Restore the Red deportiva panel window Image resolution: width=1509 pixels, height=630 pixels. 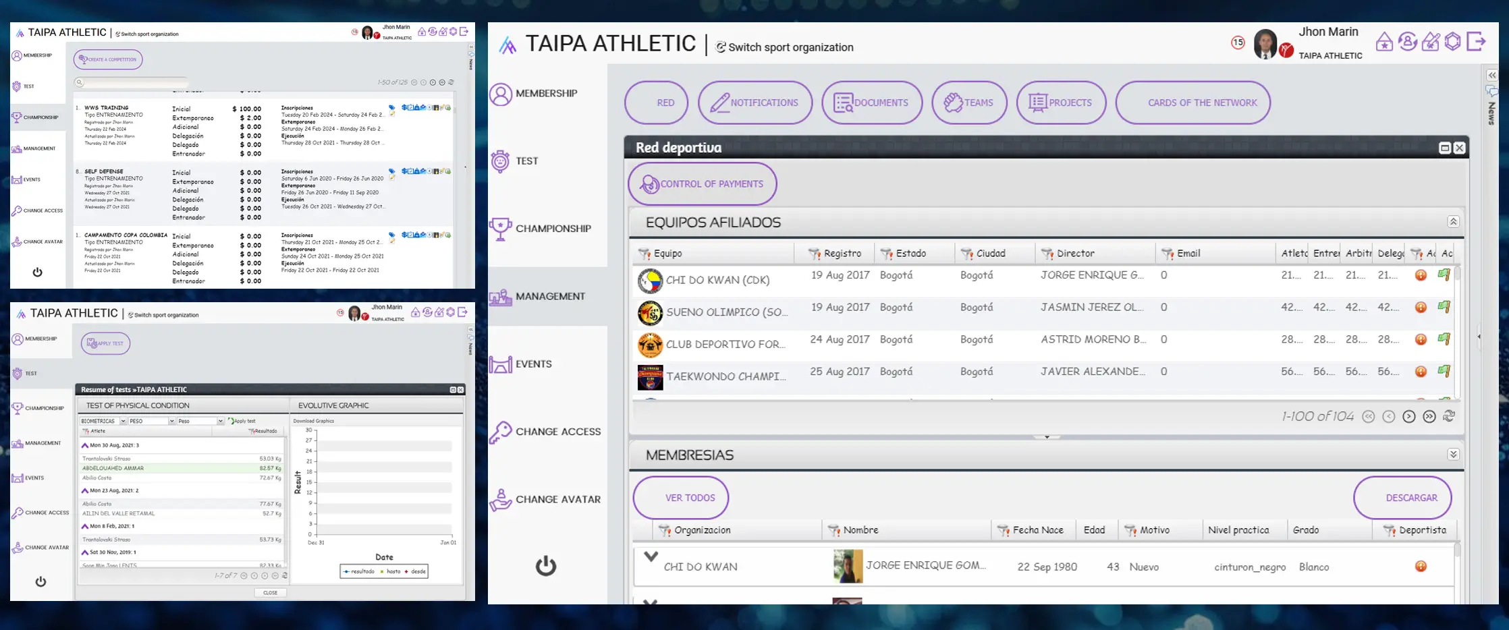1445,148
